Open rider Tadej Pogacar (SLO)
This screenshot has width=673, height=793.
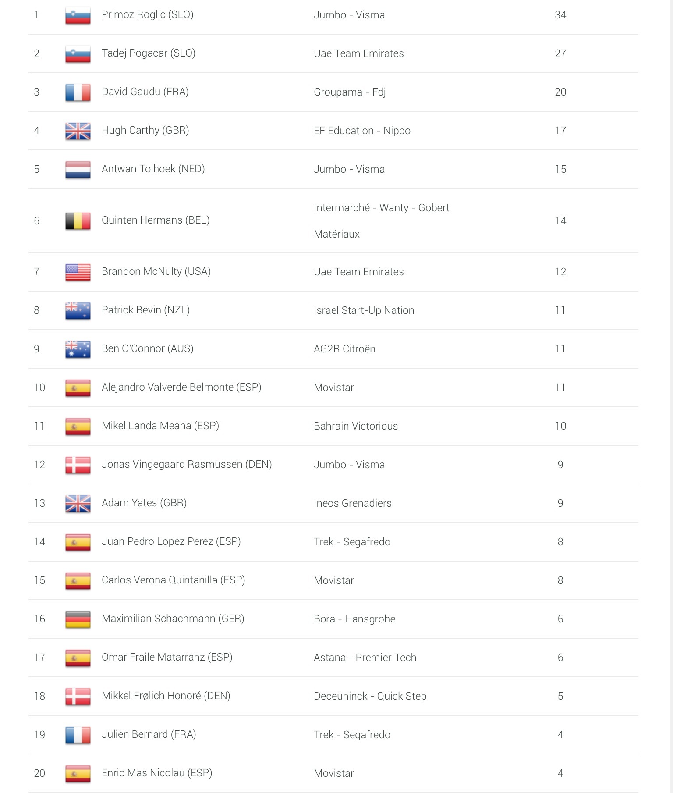(x=148, y=53)
